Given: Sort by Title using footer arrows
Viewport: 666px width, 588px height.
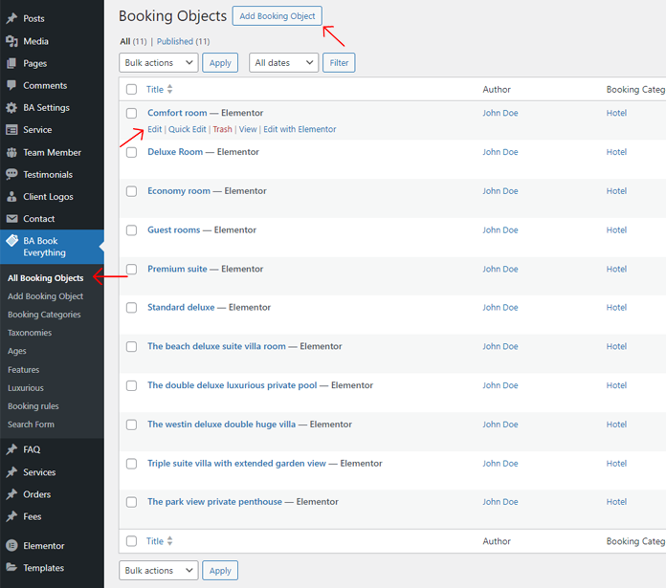Looking at the screenshot, I should pos(170,541).
